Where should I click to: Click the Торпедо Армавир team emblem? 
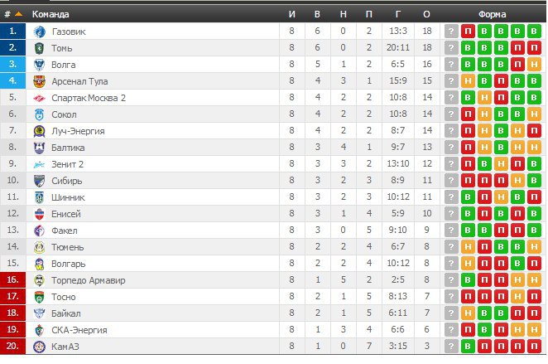[39, 280]
